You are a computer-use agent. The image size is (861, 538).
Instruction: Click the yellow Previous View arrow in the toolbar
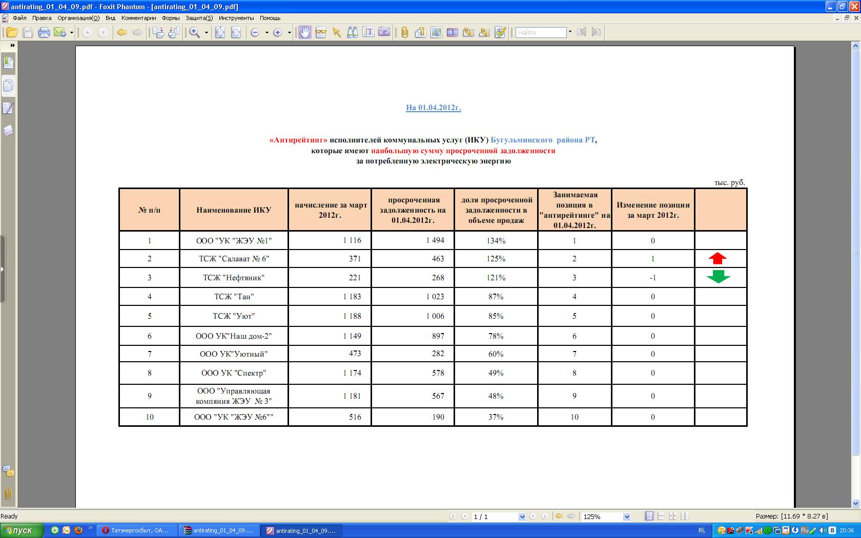(122, 33)
